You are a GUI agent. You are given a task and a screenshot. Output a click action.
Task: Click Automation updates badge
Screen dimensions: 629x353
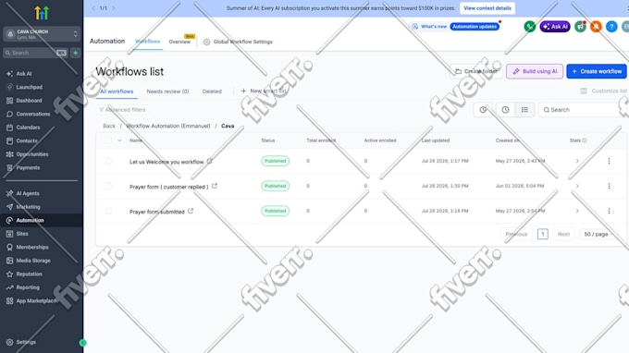[x=475, y=27]
